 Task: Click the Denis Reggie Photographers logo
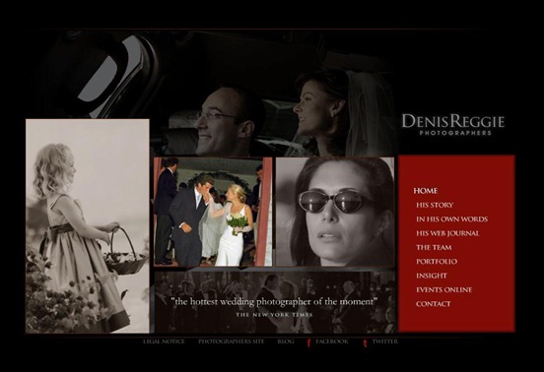tap(453, 125)
